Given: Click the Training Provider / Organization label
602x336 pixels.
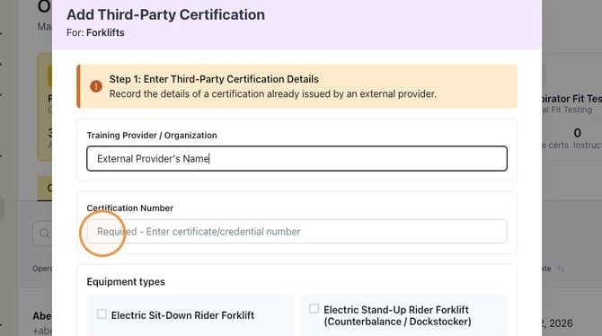Looking at the screenshot, I should (152, 135).
